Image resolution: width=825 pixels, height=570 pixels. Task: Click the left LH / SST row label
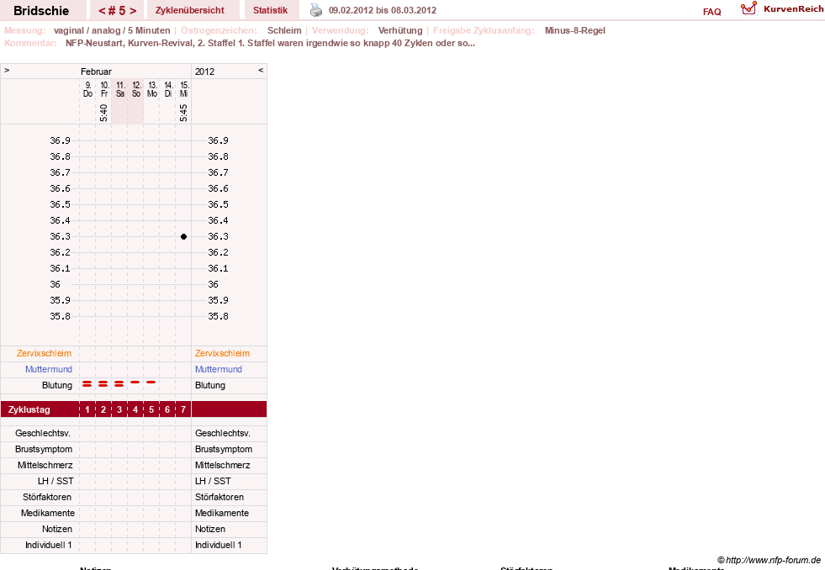click(x=56, y=481)
